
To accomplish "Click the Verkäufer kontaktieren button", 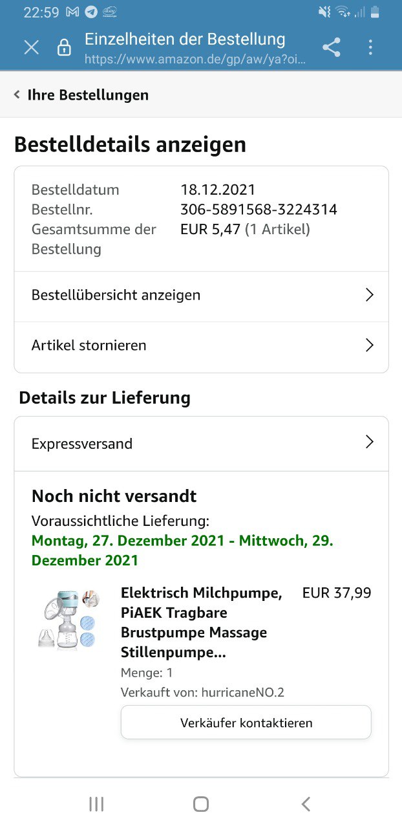I will click(246, 723).
